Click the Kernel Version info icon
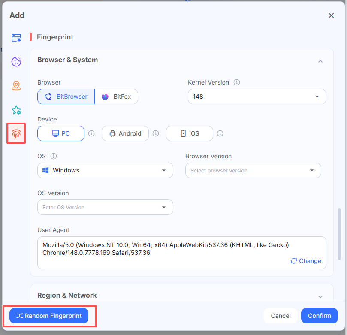 pyautogui.click(x=237, y=82)
